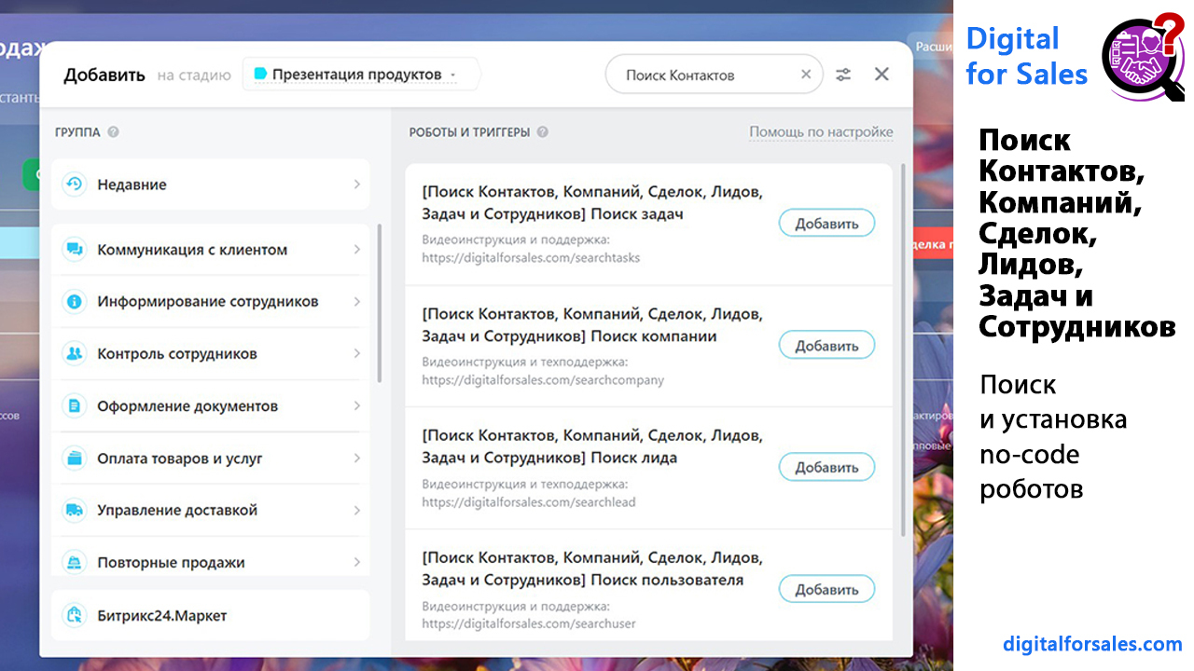Add the Поиск лида robot

click(826, 468)
